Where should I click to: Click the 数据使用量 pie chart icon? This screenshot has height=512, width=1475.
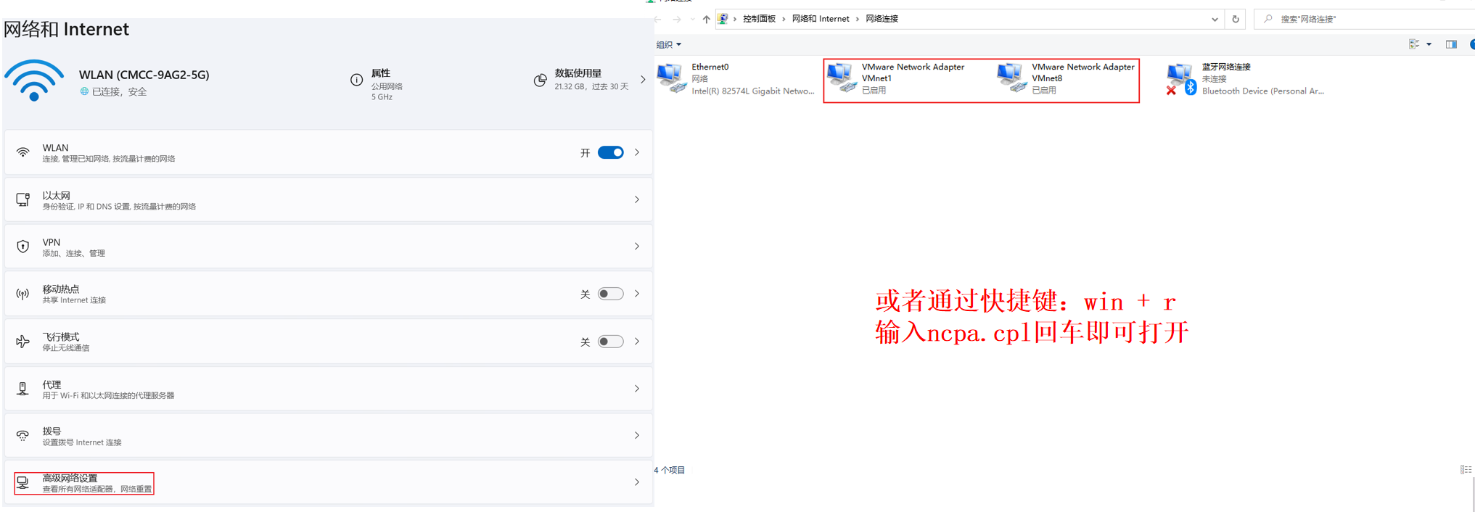click(540, 80)
